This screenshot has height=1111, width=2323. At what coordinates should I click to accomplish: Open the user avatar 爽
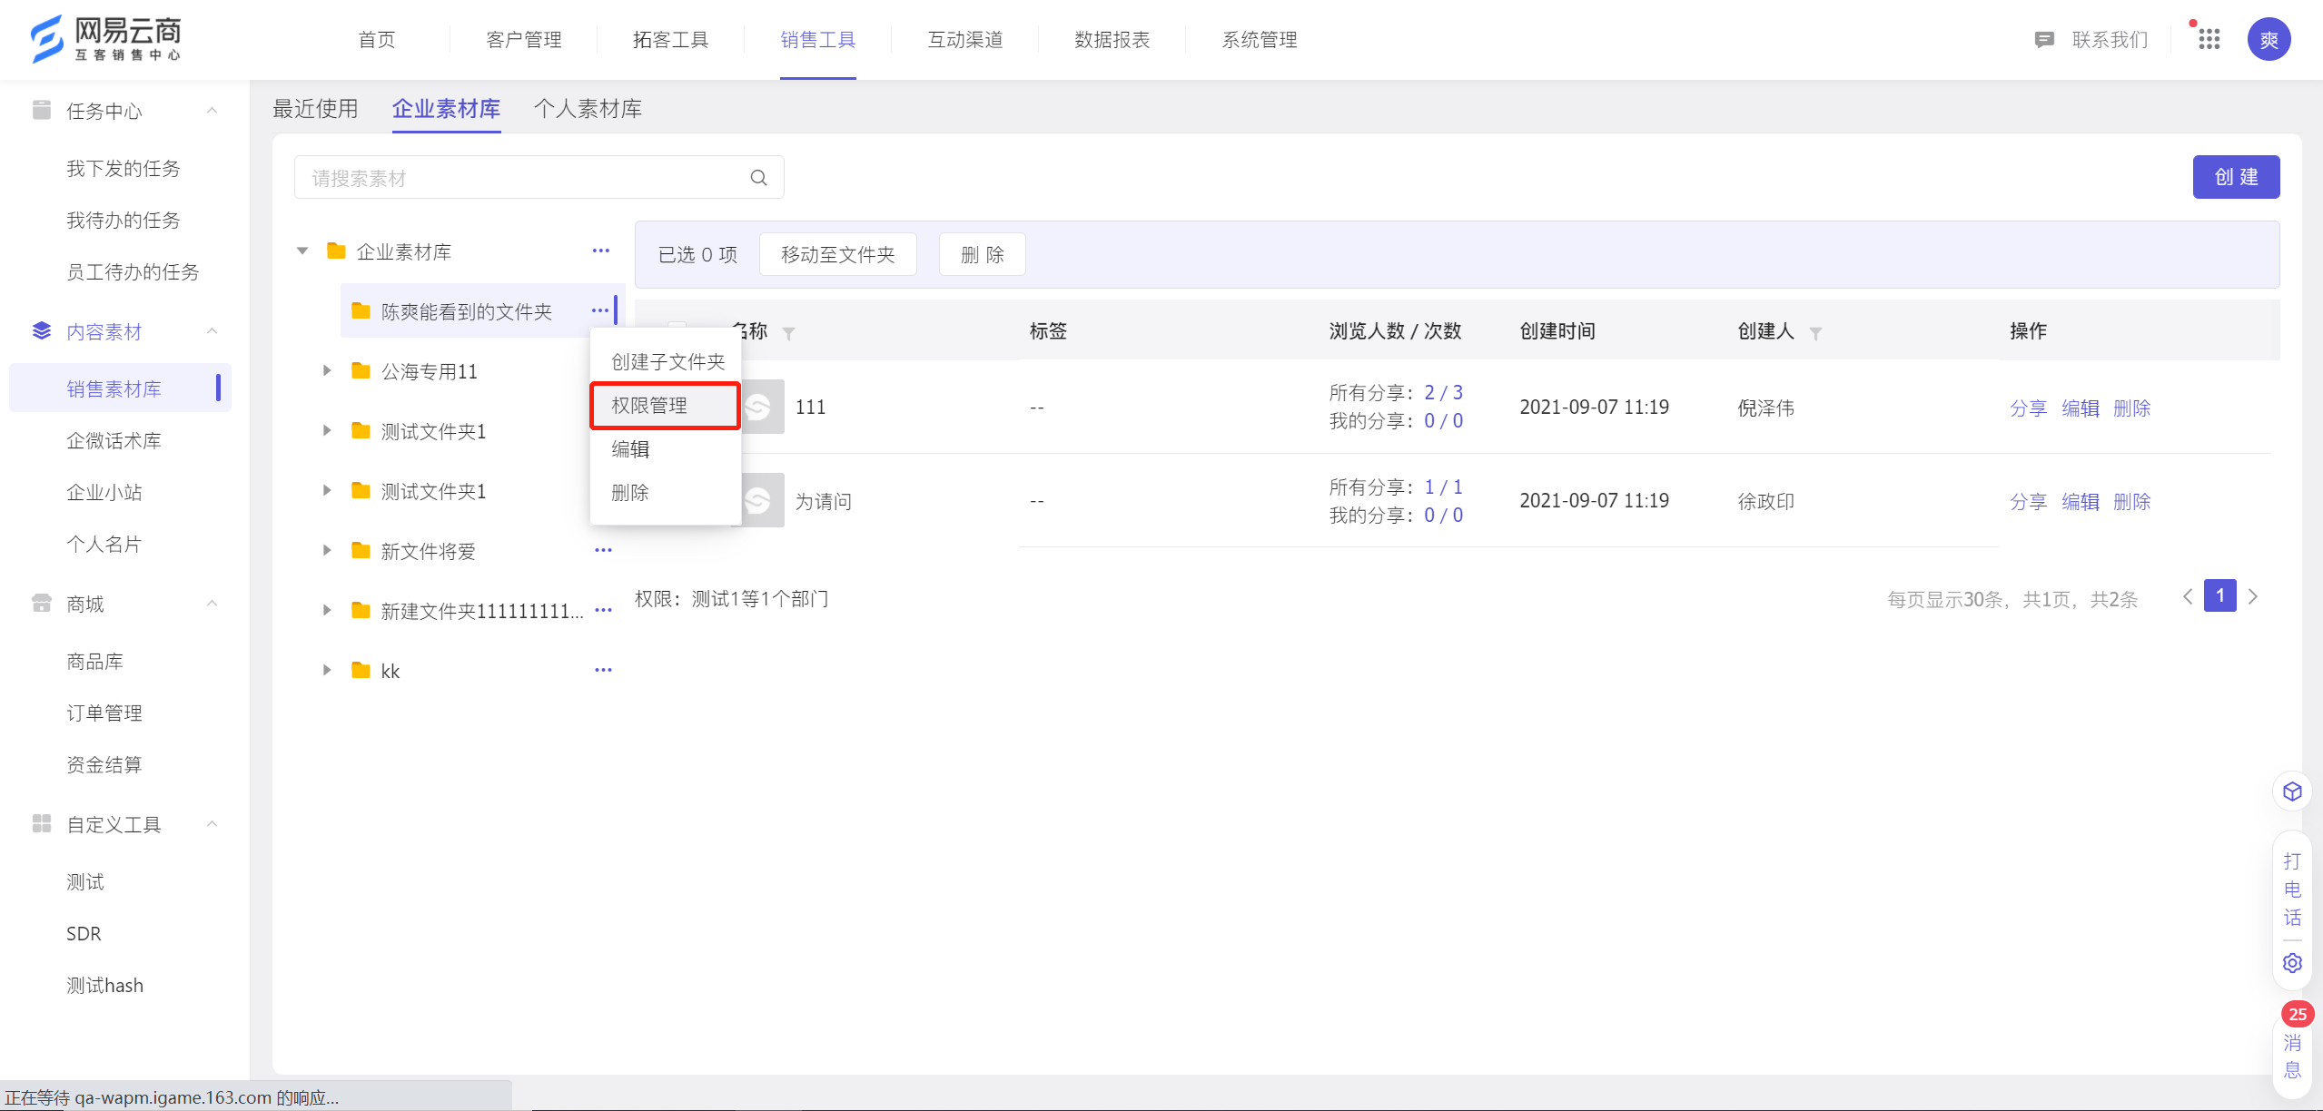pyautogui.click(x=2269, y=39)
